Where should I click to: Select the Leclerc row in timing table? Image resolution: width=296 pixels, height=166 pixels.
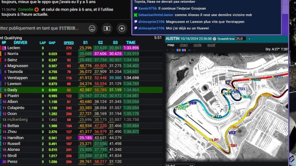81,48
